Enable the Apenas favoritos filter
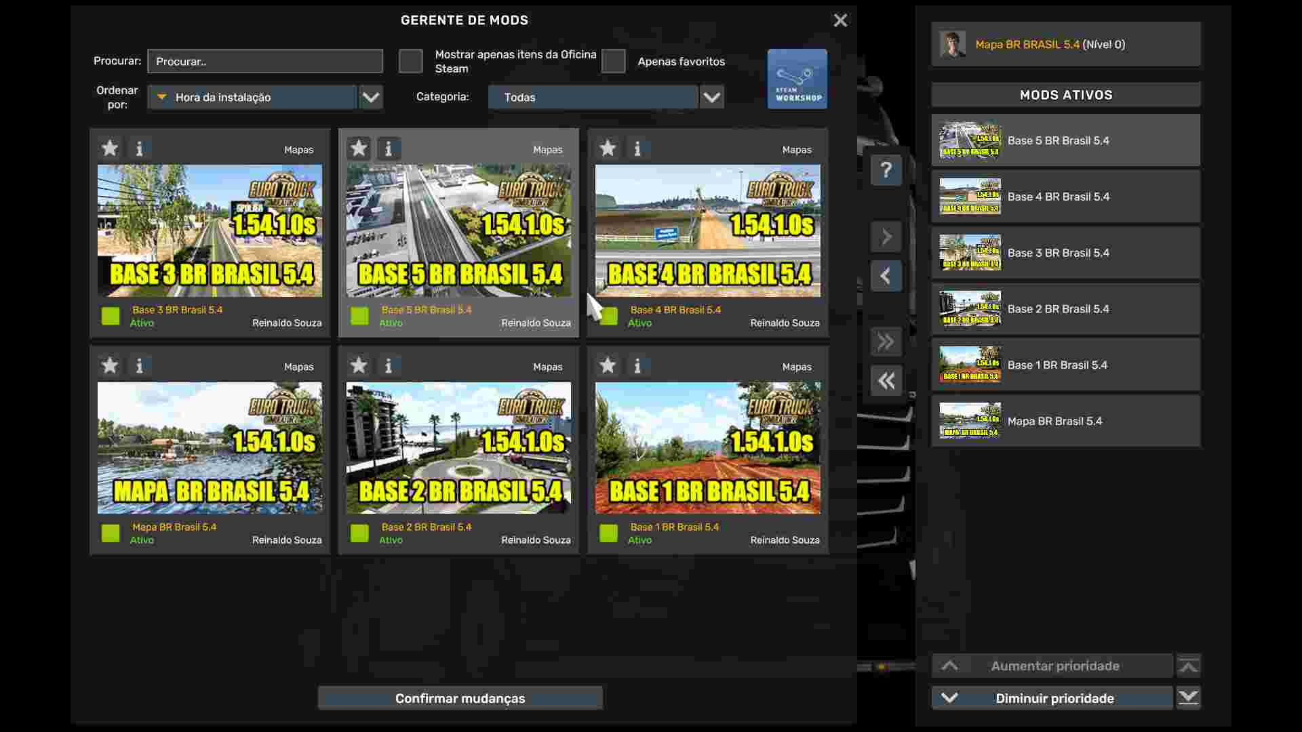1302x732 pixels. click(614, 61)
